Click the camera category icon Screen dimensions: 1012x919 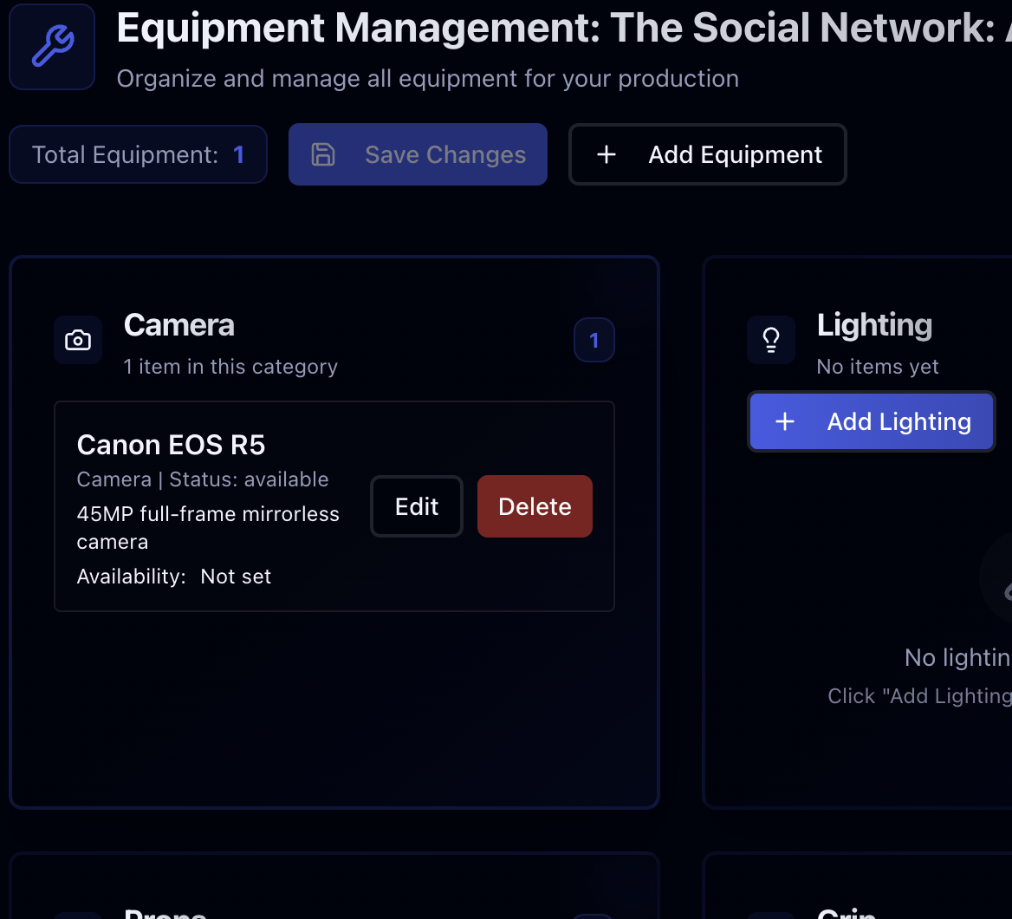point(78,340)
